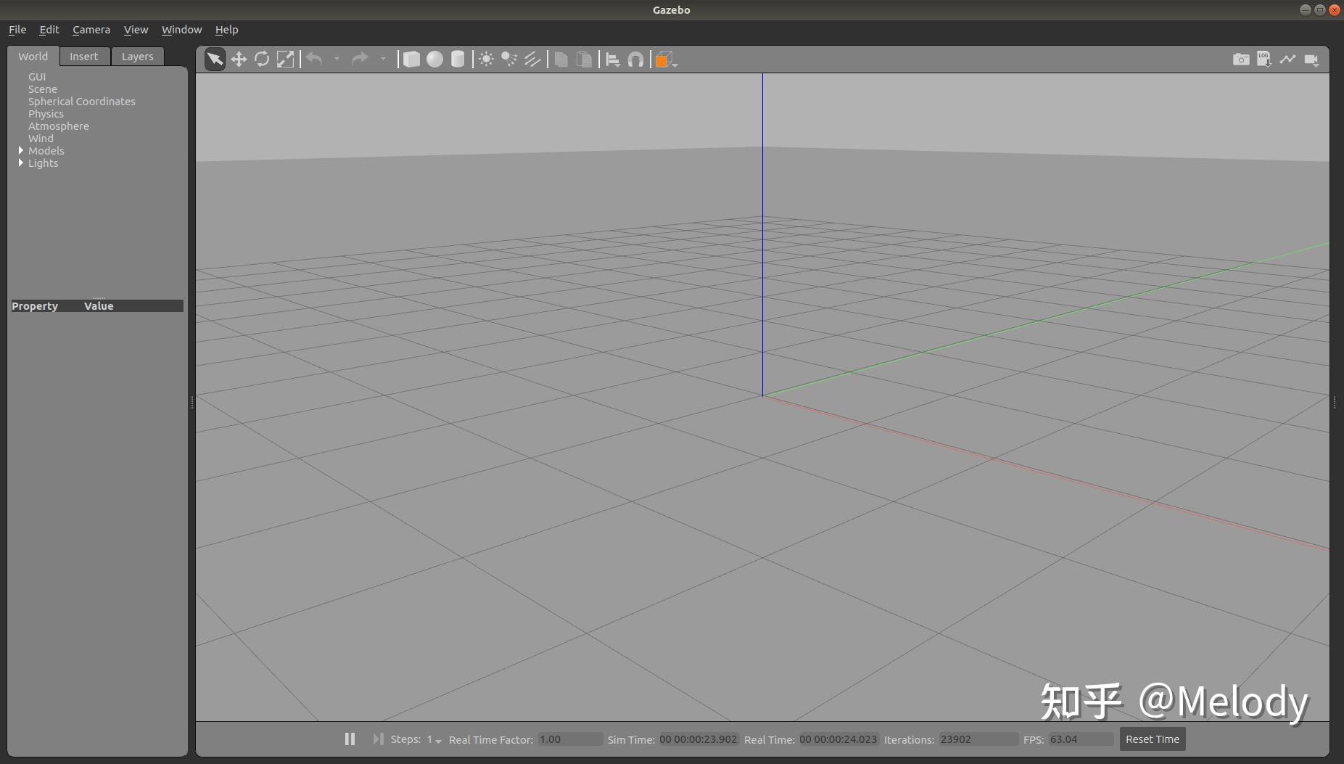
Task: Add a point light
Action: tap(486, 59)
